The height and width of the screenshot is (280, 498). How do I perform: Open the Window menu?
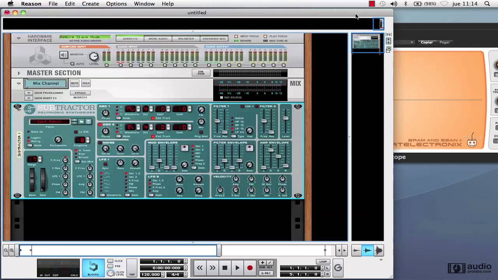point(144,4)
